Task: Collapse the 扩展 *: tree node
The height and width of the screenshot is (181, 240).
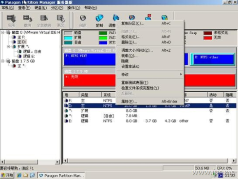Action: tap(8, 47)
